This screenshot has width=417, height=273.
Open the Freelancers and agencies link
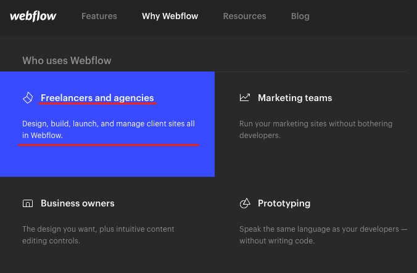97,98
